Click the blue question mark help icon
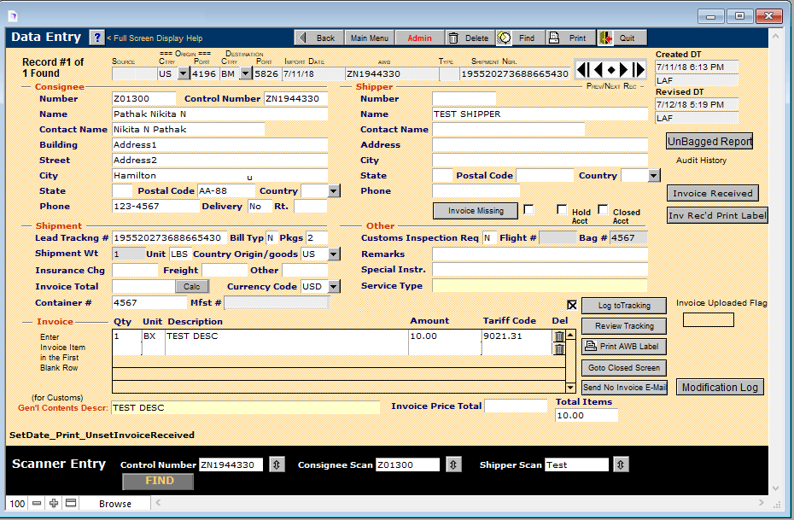The image size is (794, 520). pyautogui.click(x=96, y=38)
